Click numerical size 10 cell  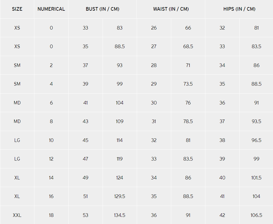point(51,140)
